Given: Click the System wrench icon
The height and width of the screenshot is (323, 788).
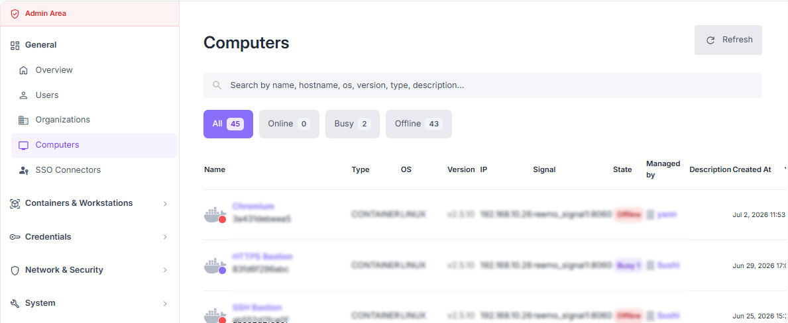Looking at the screenshot, I should point(15,303).
